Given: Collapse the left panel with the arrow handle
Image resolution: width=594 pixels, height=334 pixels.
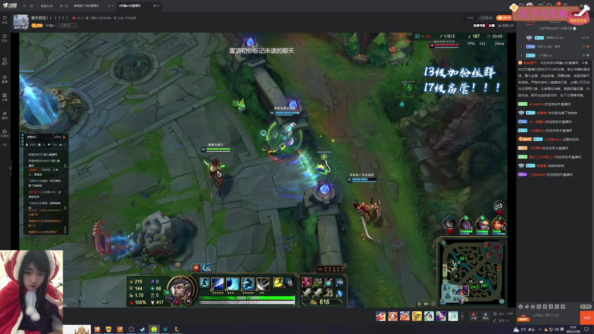Looking at the screenshot, I should pos(10,168).
